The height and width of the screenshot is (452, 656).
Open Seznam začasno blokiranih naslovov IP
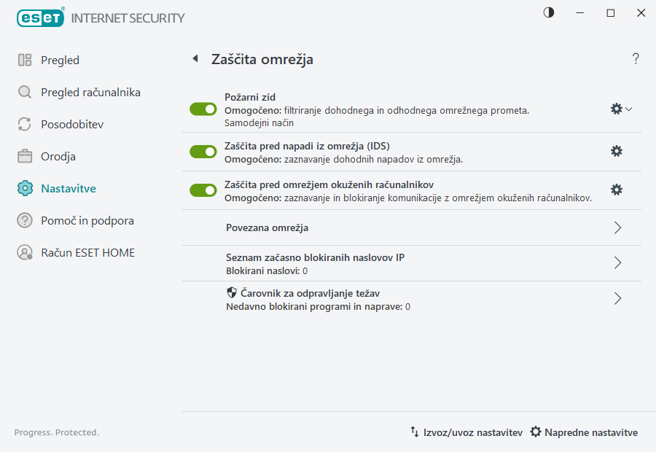[617, 263]
